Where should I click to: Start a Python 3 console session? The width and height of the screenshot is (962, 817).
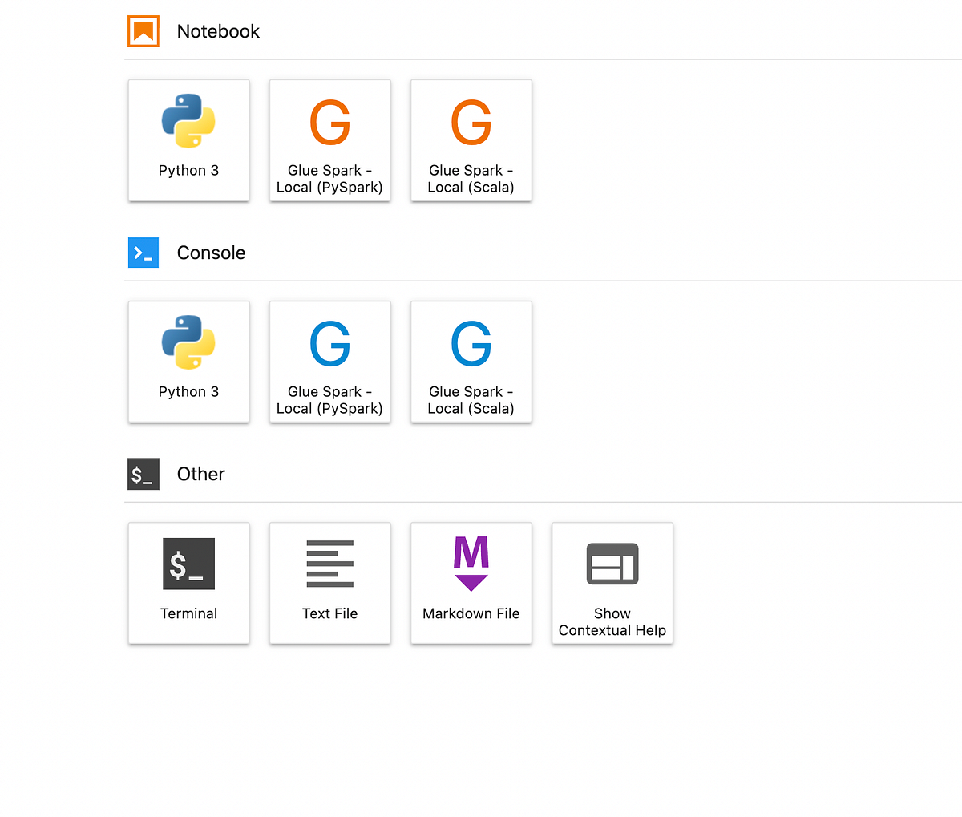click(188, 362)
